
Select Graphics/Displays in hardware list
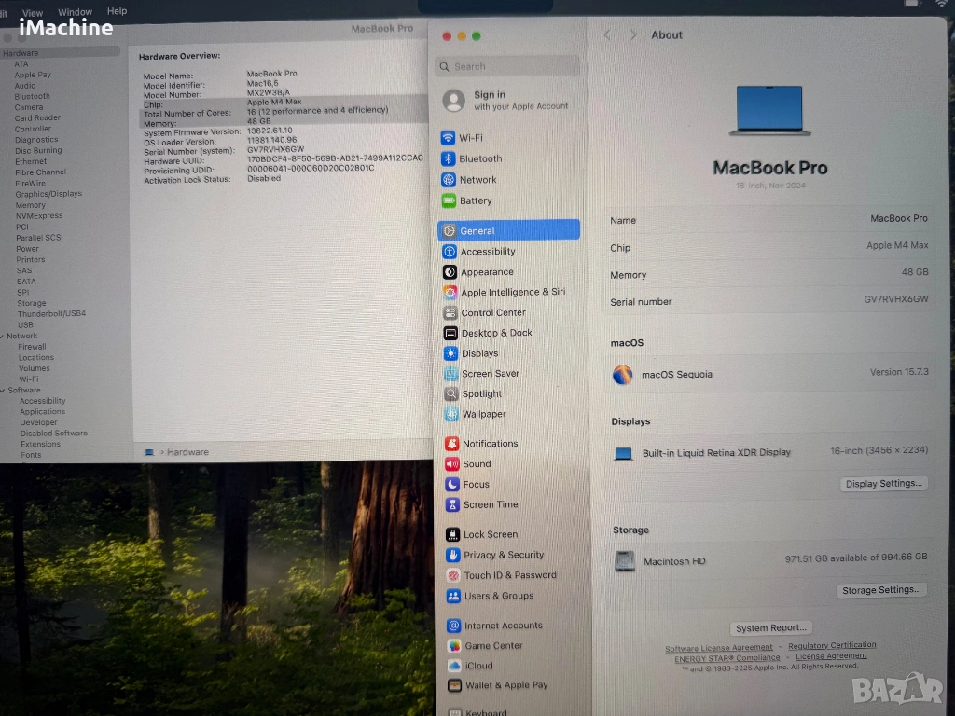coord(48,194)
